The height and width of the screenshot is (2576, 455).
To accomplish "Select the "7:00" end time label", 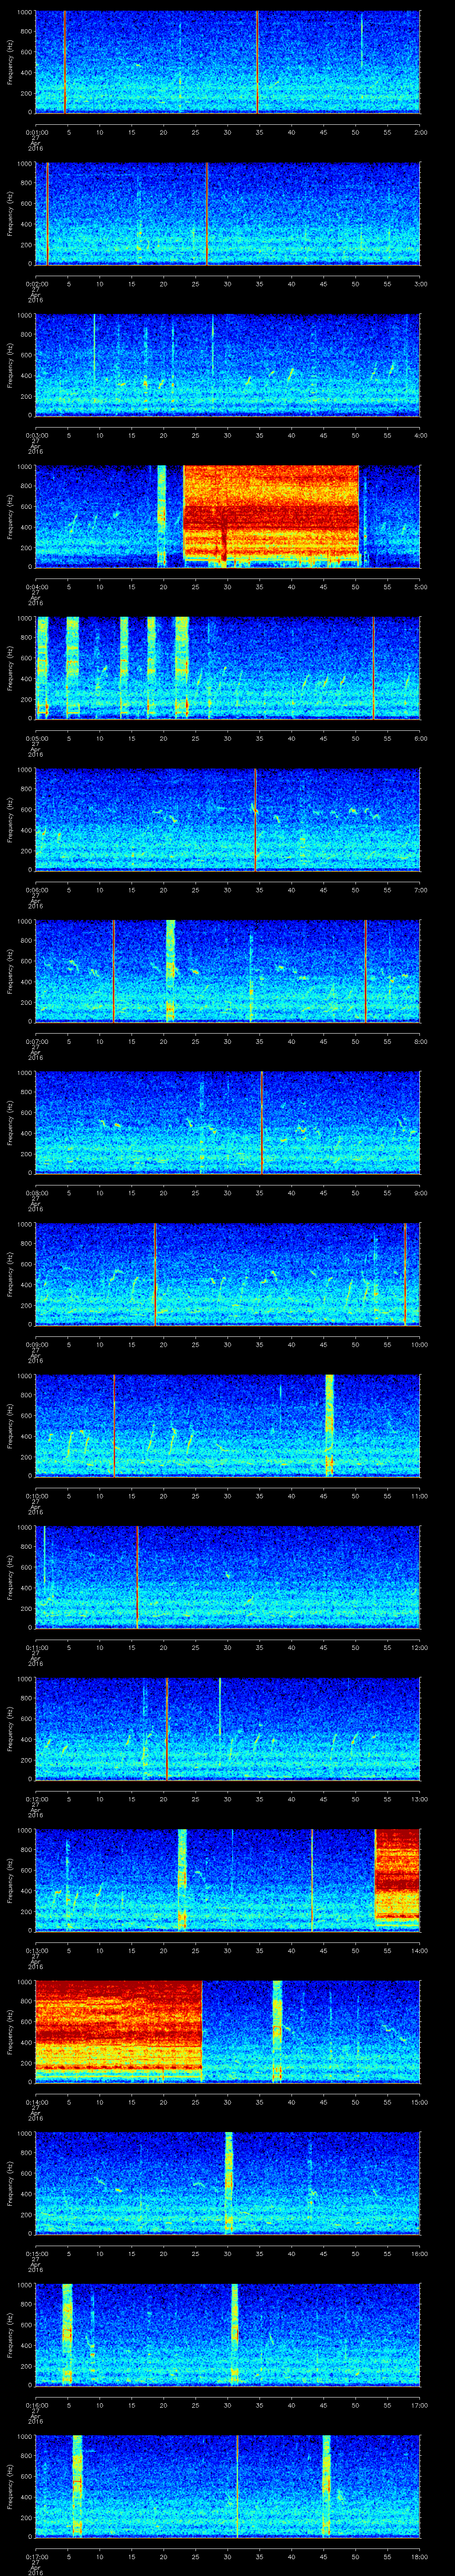I will click(x=420, y=890).
